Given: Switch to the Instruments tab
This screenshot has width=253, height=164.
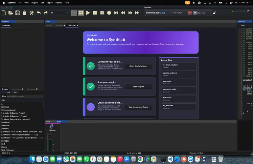Looking at the screenshot, I should click(x=16, y=89).
